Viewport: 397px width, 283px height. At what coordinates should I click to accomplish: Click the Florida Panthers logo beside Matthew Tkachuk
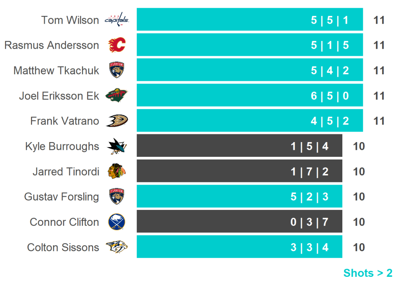(x=117, y=70)
